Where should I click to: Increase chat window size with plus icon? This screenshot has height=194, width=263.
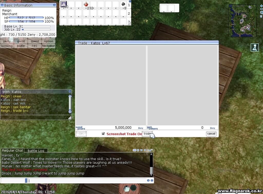[145, 150]
